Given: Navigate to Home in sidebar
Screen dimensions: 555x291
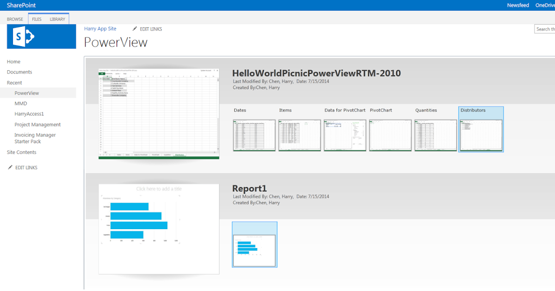Looking at the screenshot, I should click(x=13, y=61).
